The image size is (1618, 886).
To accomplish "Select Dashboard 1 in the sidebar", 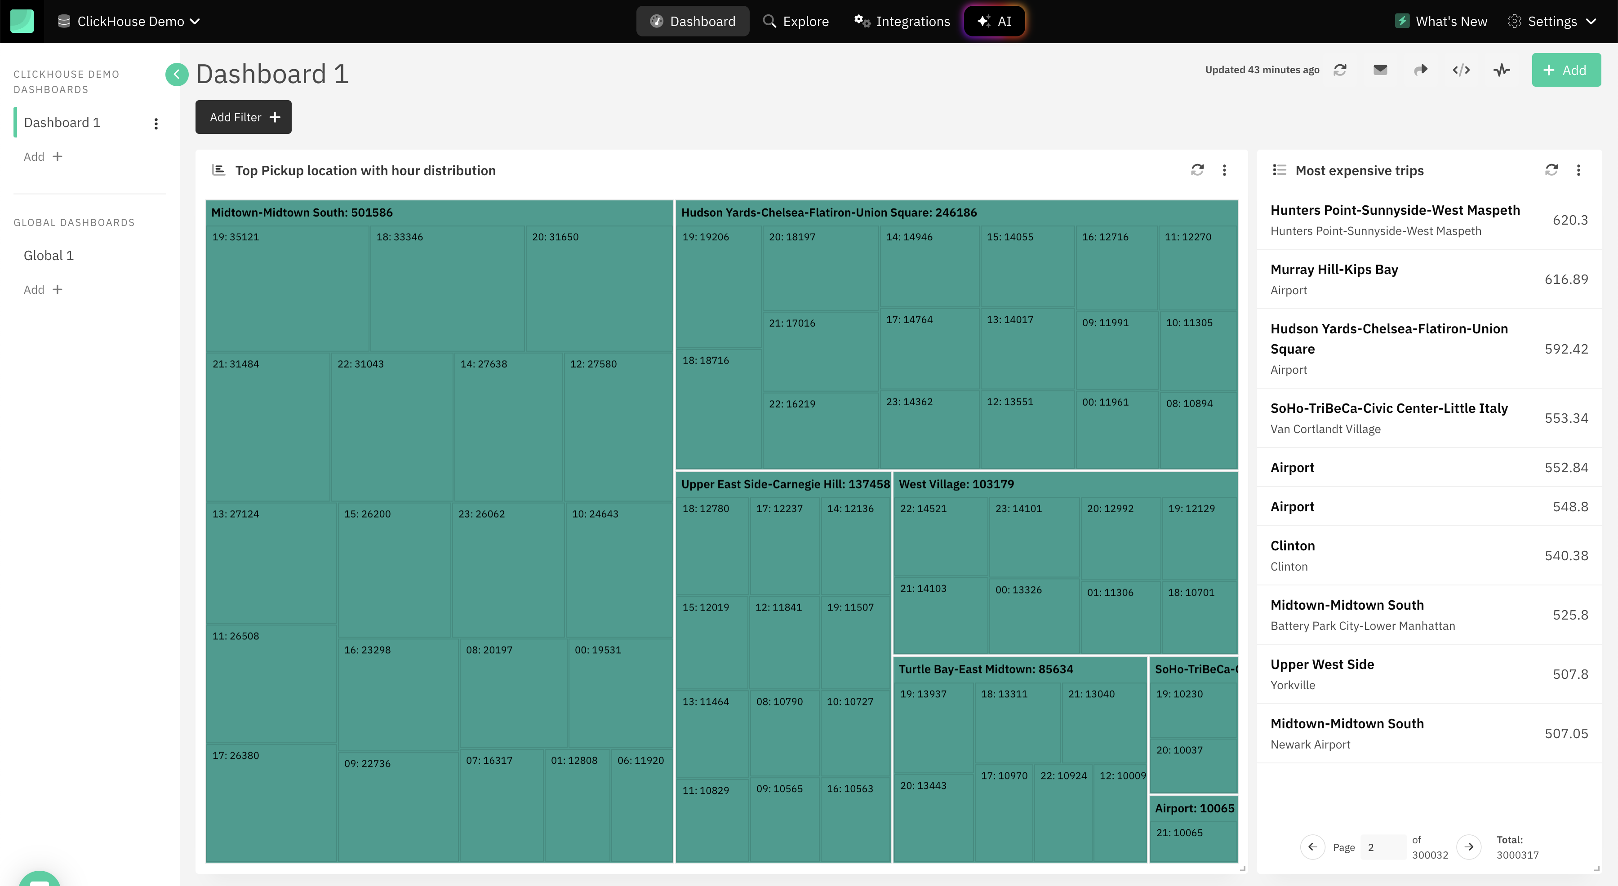I will pos(62,123).
